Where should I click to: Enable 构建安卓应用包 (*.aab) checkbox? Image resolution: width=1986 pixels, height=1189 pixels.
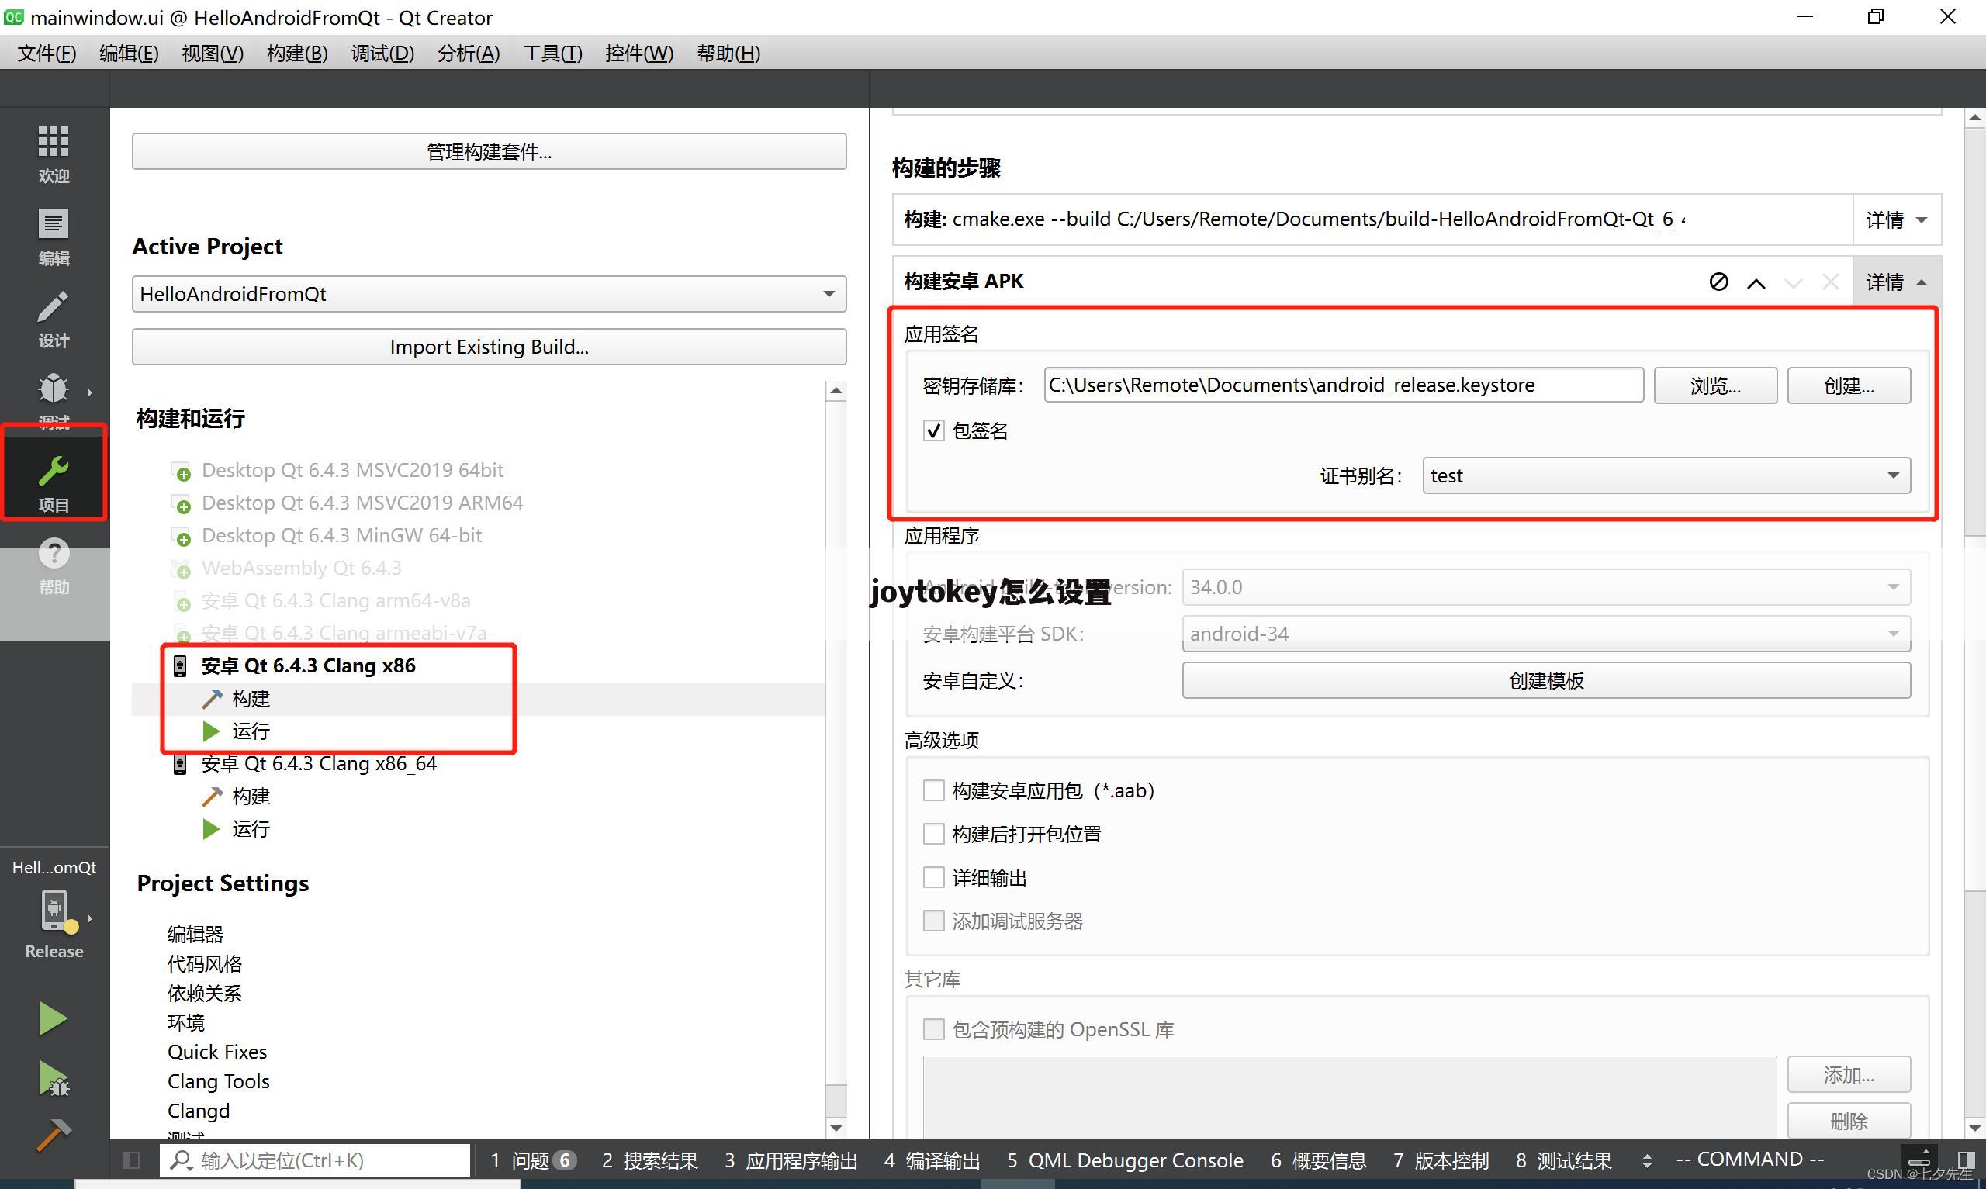933,791
